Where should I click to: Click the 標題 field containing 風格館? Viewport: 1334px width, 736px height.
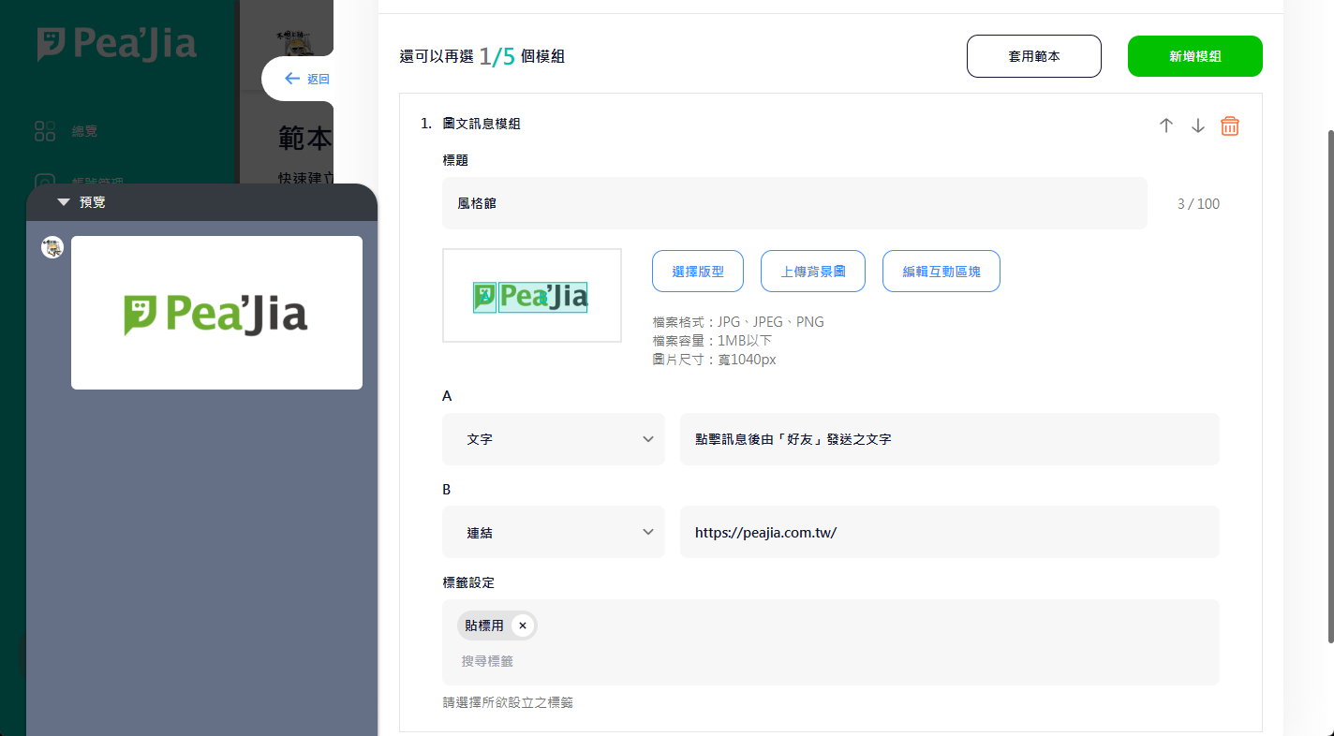[794, 203]
